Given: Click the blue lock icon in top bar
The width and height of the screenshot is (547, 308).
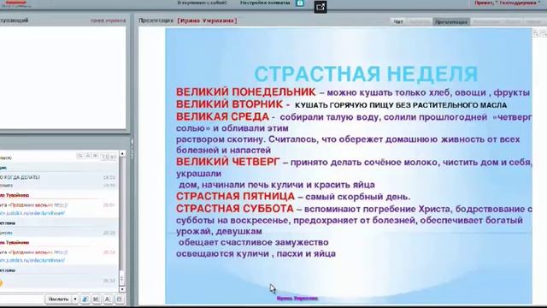Looking at the screenshot, I should coord(300,3).
